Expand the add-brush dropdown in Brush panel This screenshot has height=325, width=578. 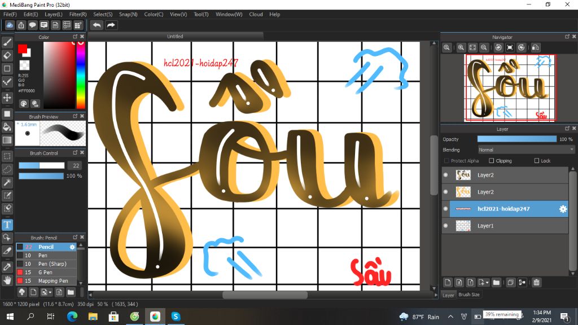pyautogui.click(x=50, y=293)
